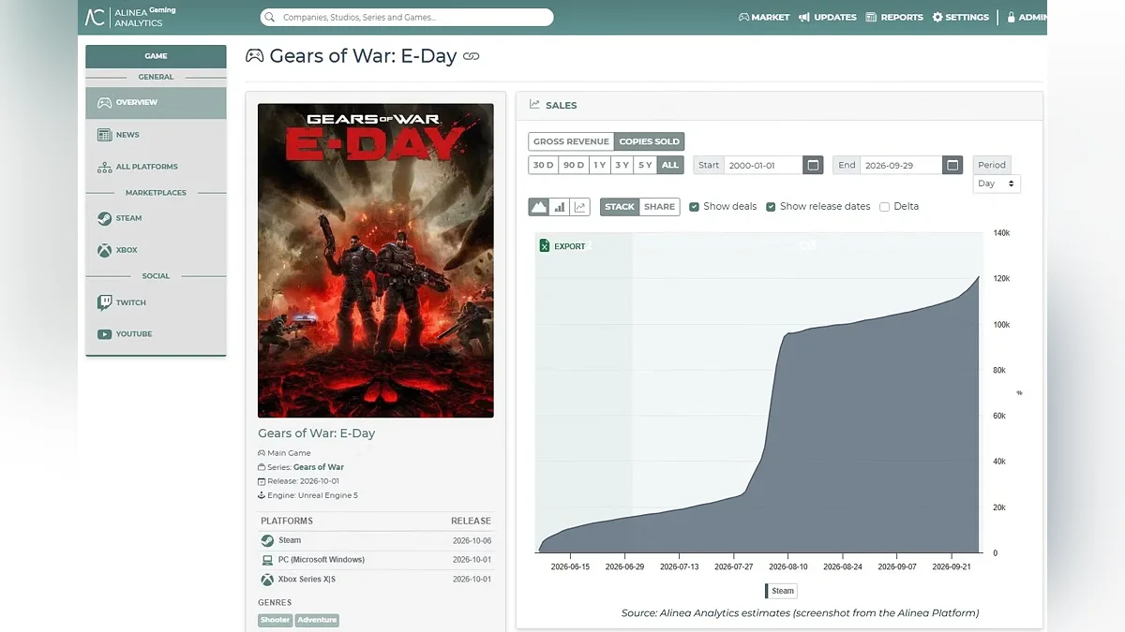Select Overview in the sidebar
1125x632 pixels.
click(156, 102)
